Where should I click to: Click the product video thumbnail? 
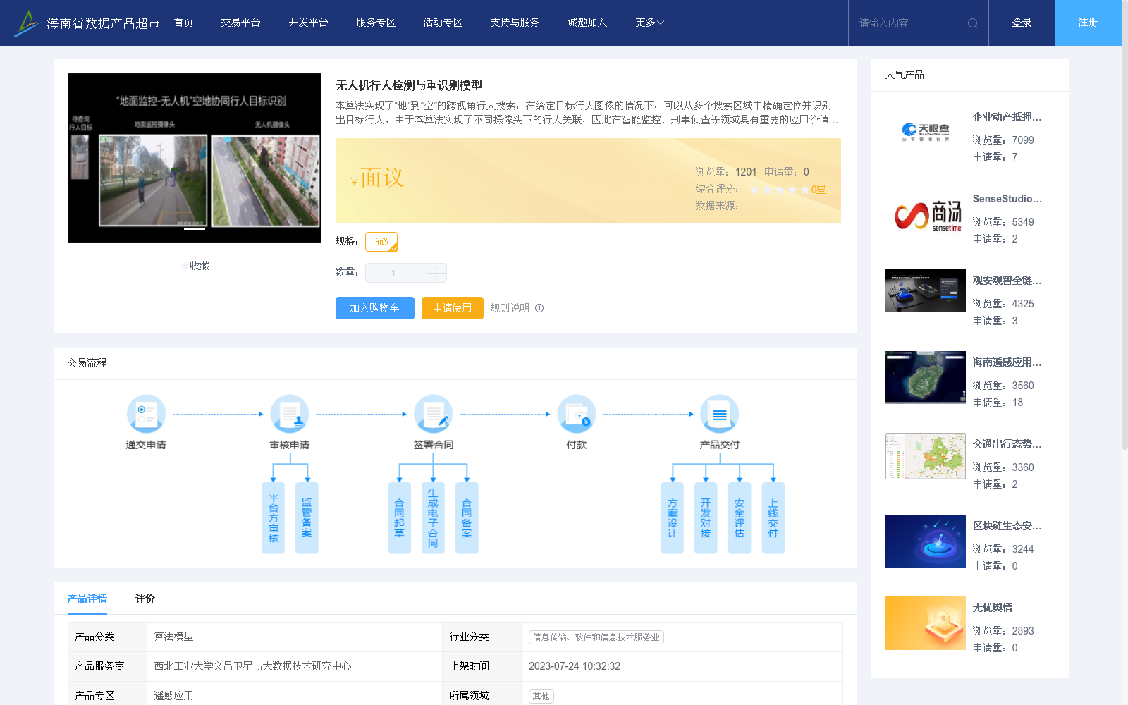(195, 158)
